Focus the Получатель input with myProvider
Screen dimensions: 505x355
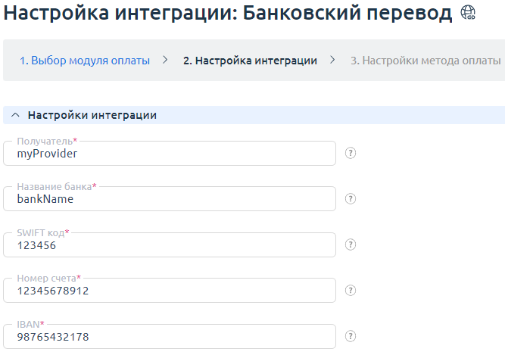tap(170, 154)
